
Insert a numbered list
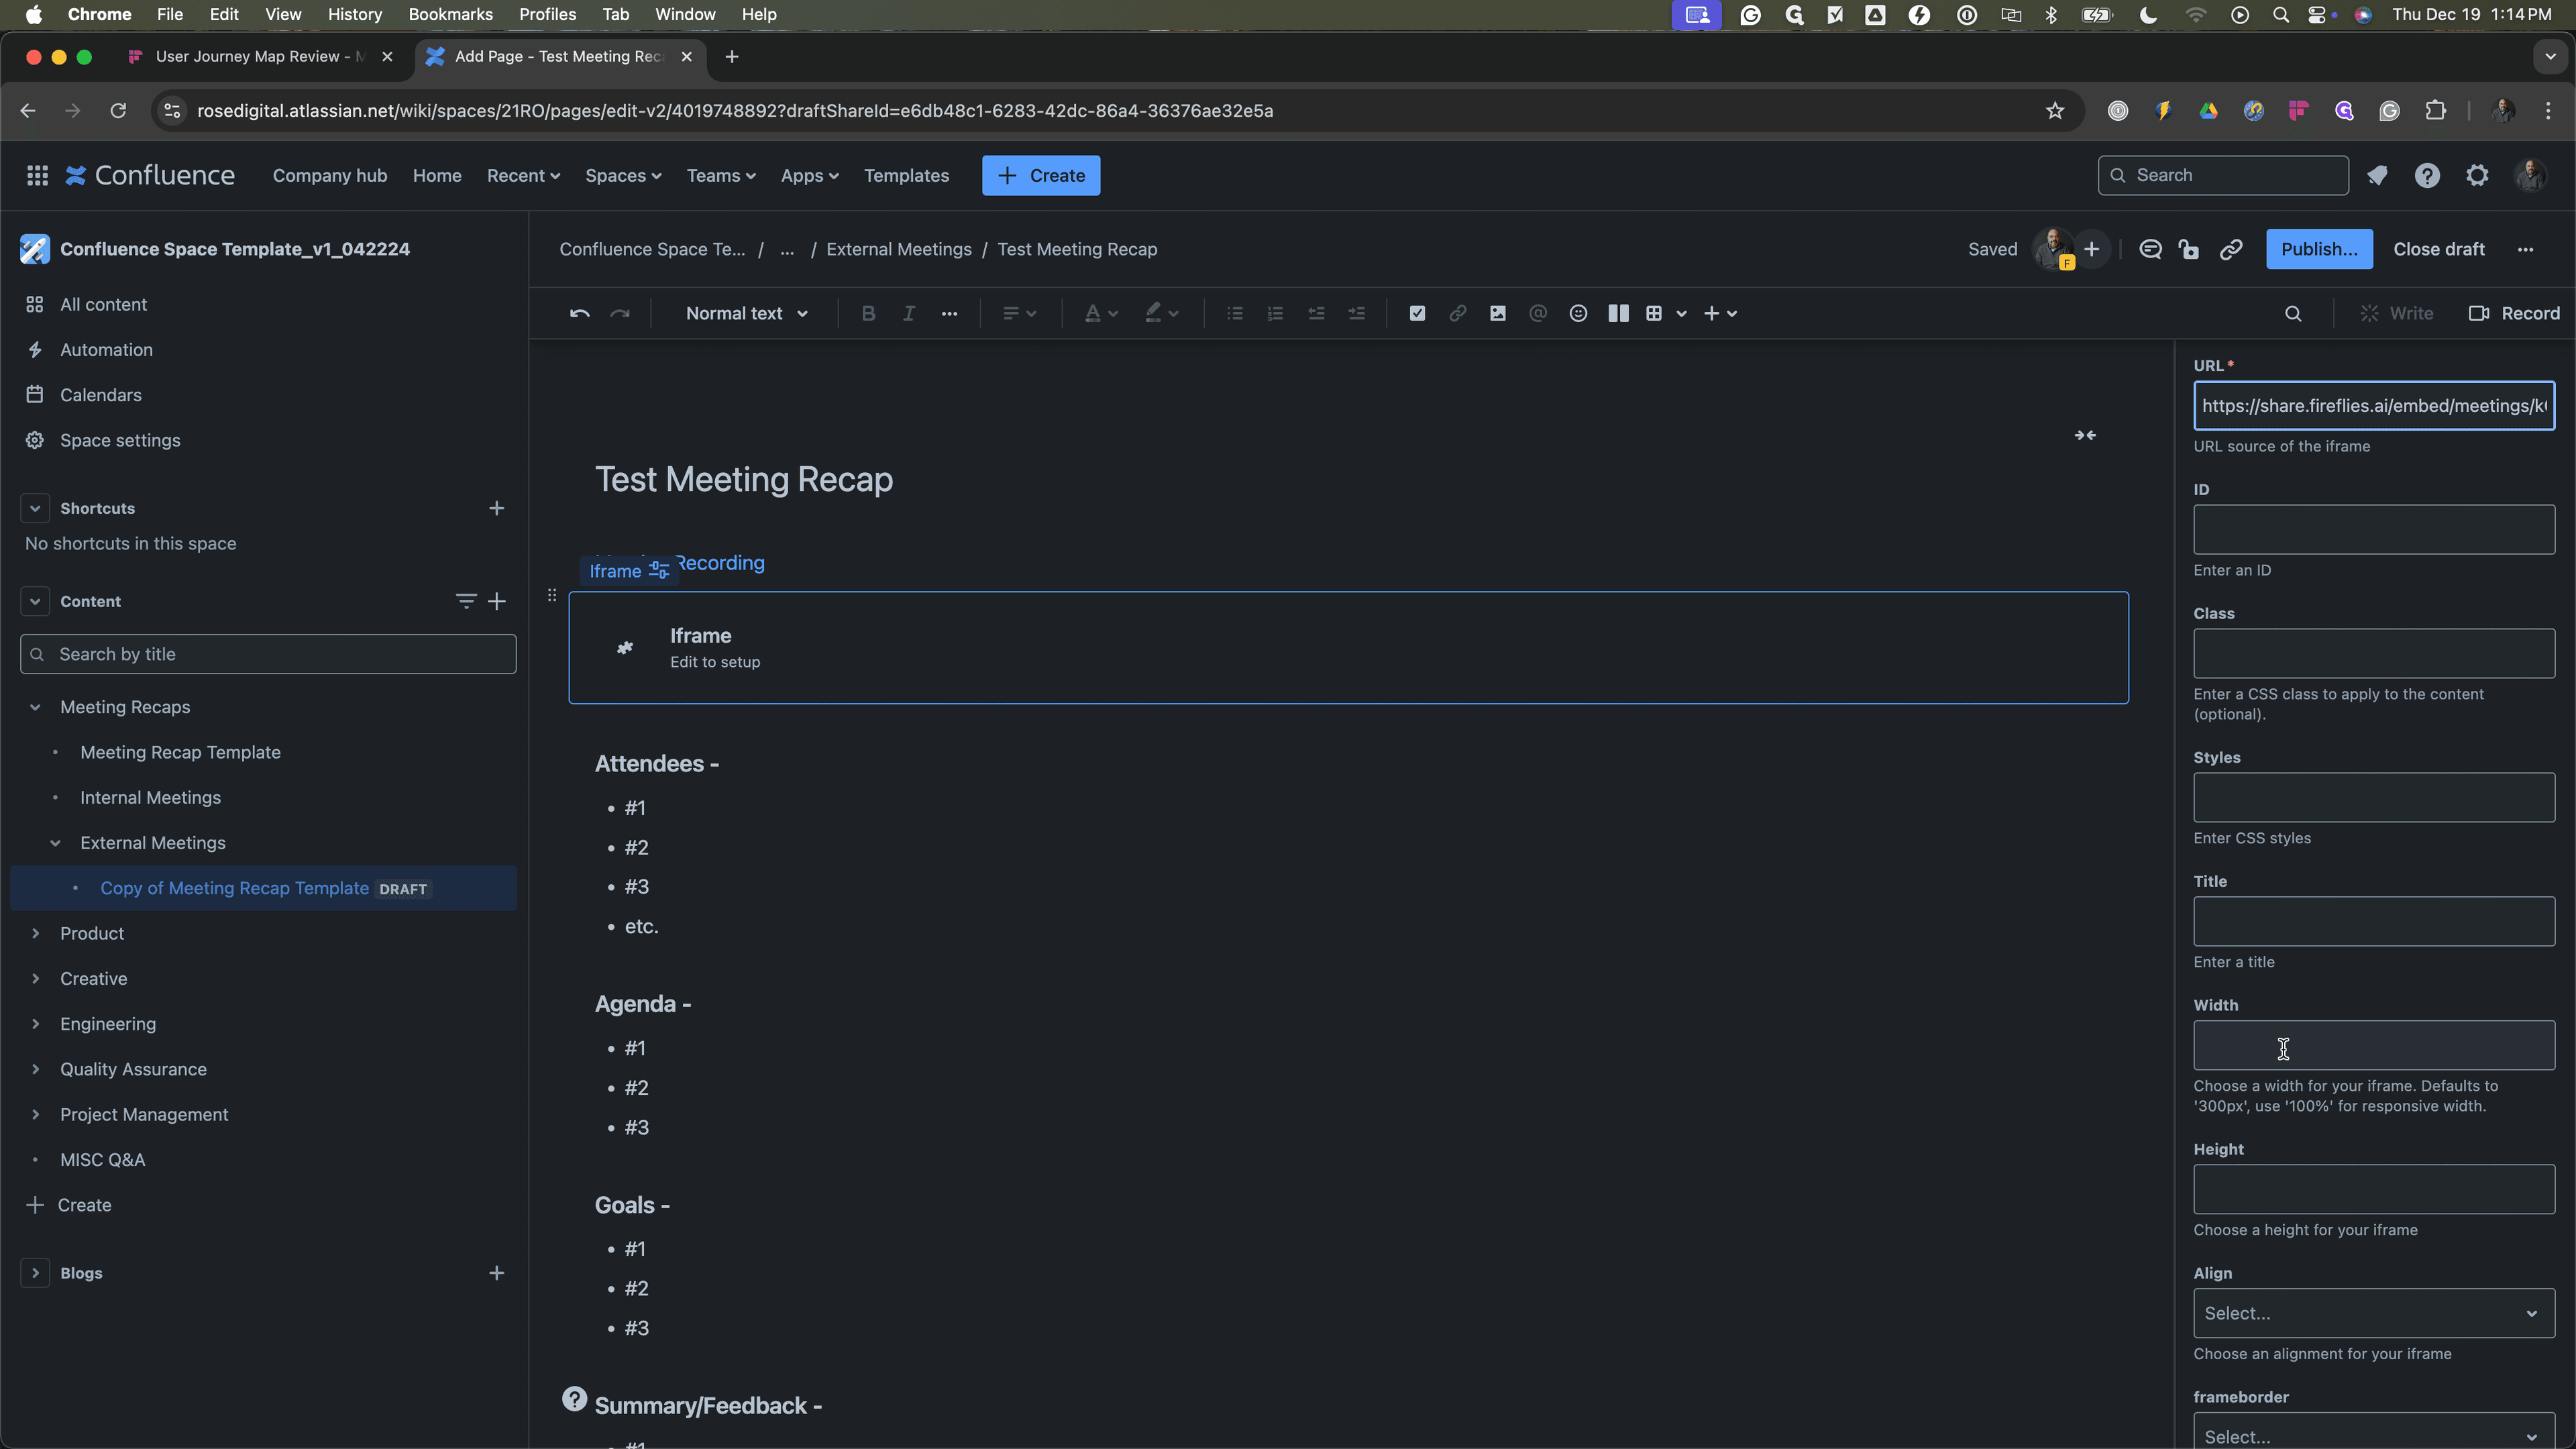pos(1275,314)
